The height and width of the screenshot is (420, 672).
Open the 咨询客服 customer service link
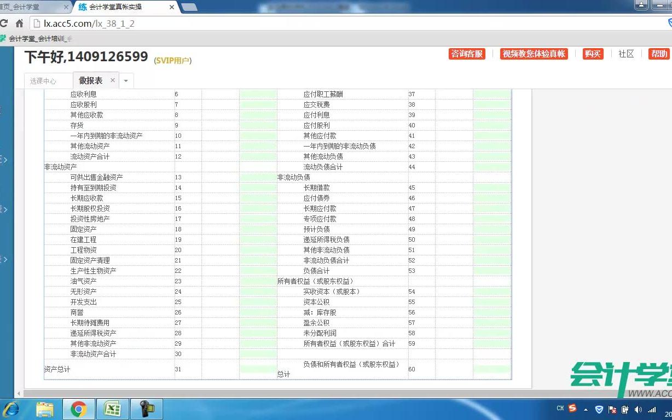pyautogui.click(x=466, y=54)
